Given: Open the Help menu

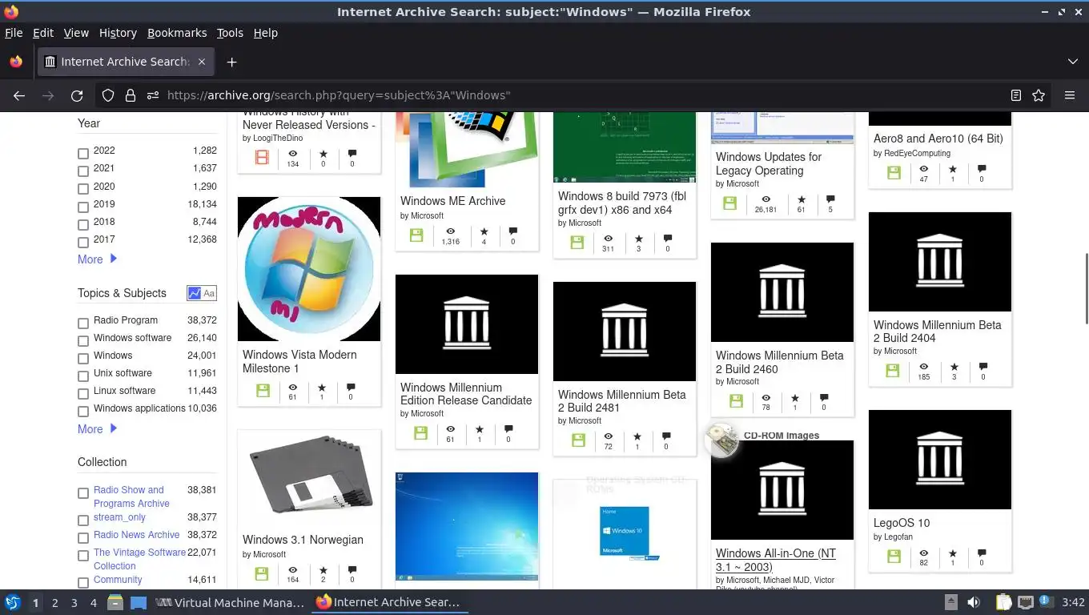Looking at the screenshot, I should pyautogui.click(x=265, y=33).
